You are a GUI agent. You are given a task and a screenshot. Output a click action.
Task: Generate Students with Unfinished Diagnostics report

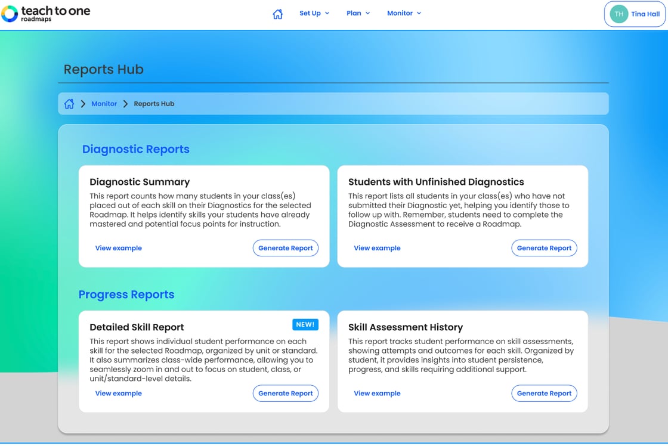[544, 248]
